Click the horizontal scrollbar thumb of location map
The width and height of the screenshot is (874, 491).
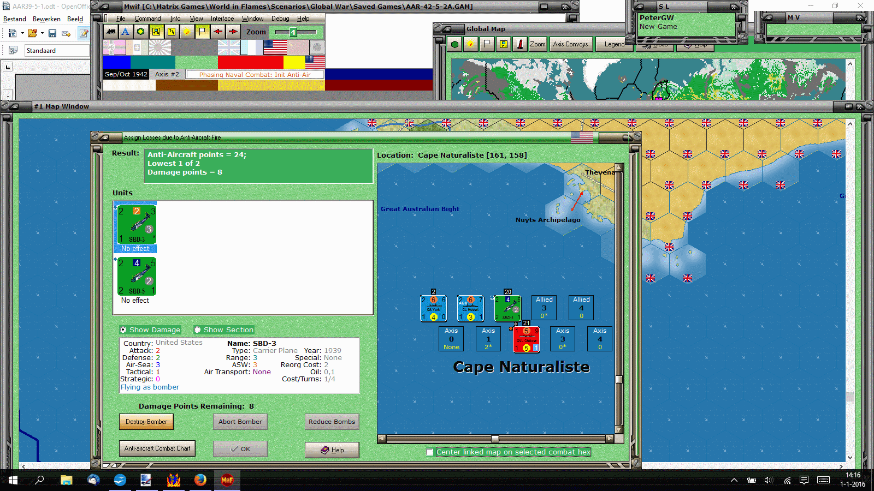tap(495, 439)
